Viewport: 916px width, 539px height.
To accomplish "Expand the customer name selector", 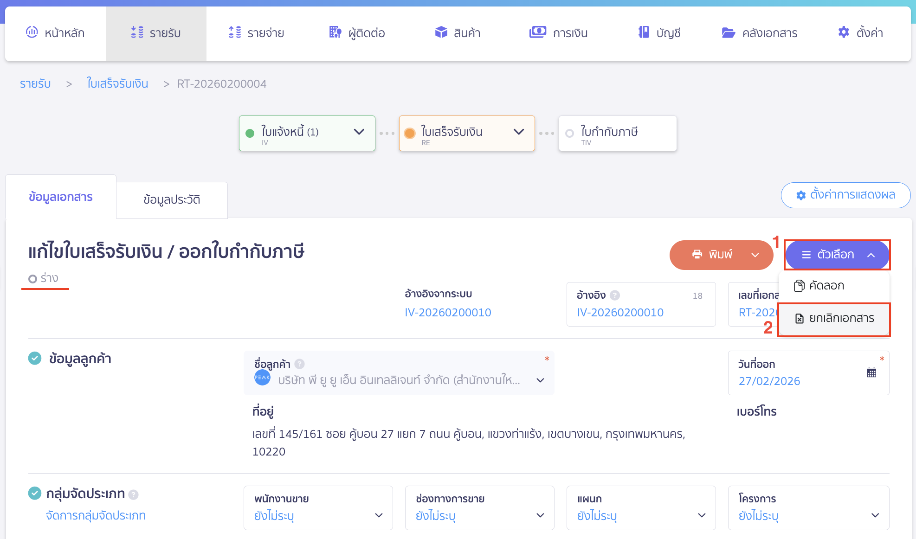I will click(540, 380).
